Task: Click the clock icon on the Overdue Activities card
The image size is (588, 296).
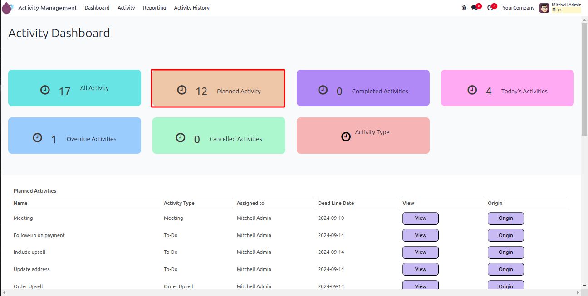Action: pos(38,137)
